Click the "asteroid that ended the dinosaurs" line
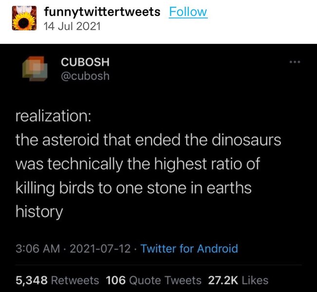Image resolution: width=317 pixels, height=292 pixels. tap(149, 140)
